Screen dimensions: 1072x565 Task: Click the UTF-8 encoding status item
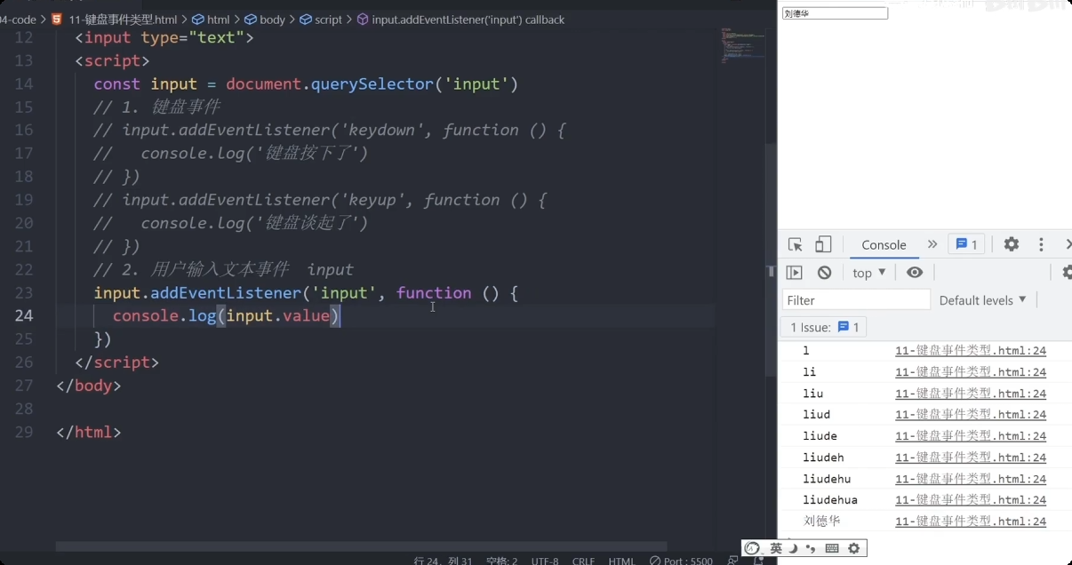click(545, 561)
